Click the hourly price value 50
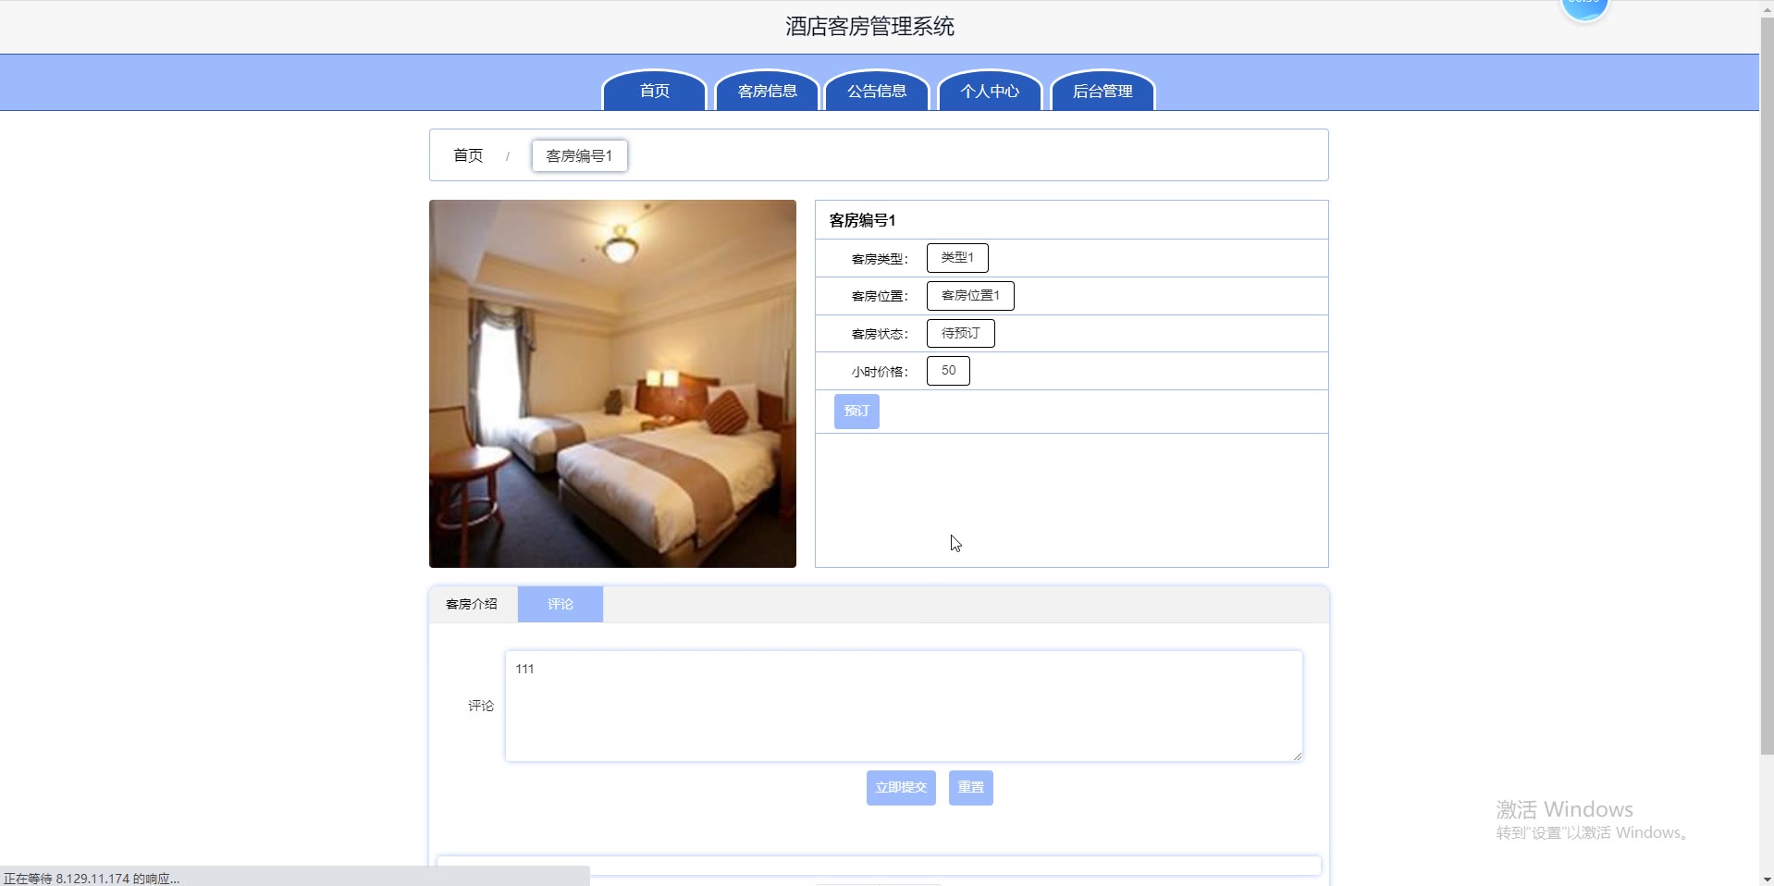The height and width of the screenshot is (886, 1774). [x=948, y=371]
